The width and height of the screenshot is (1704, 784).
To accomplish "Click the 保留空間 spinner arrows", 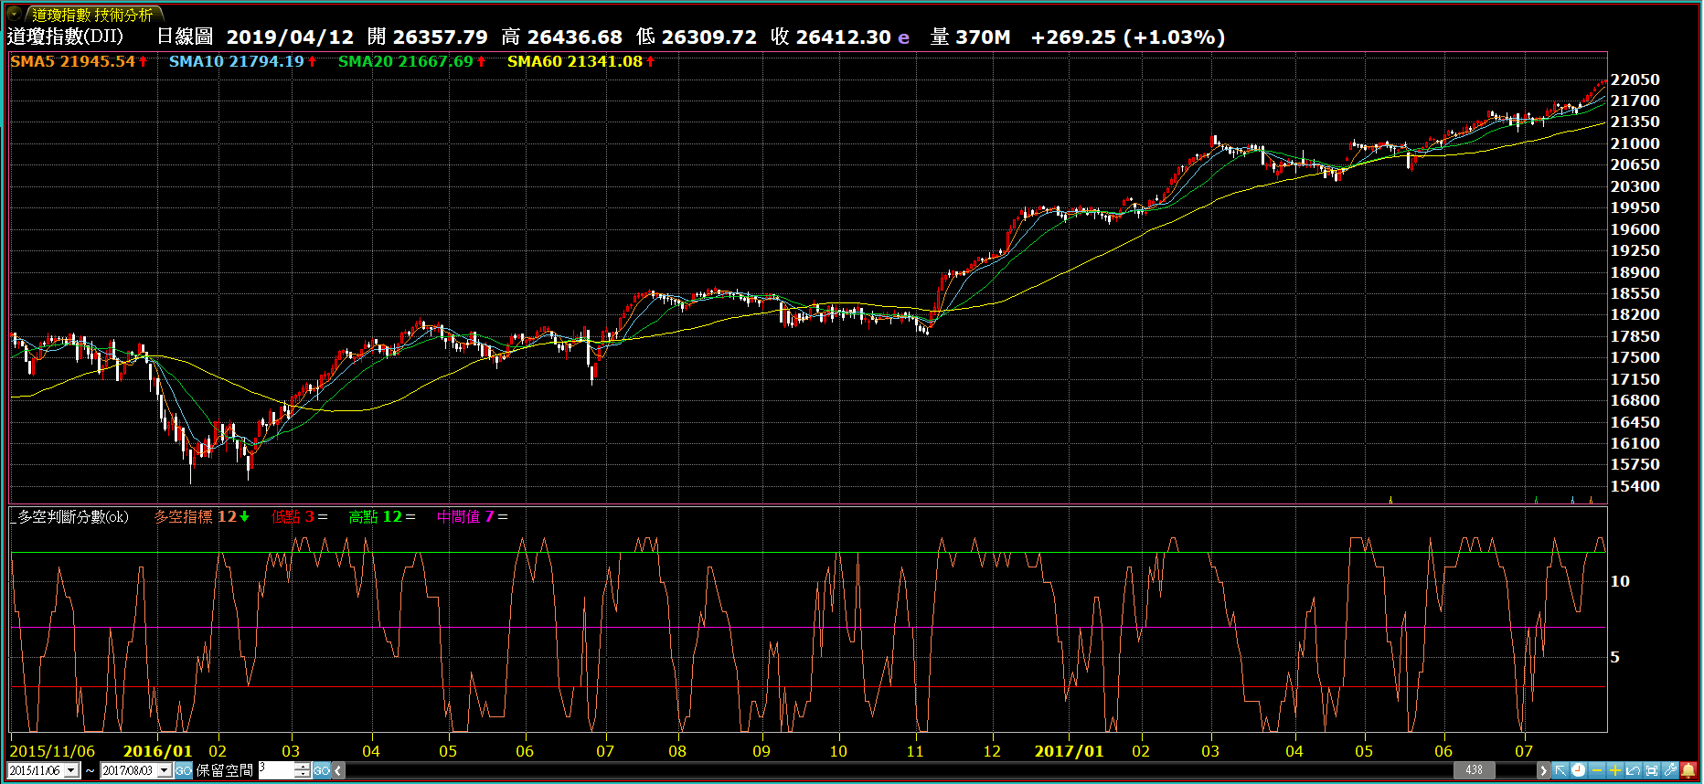I will pos(303,771).
